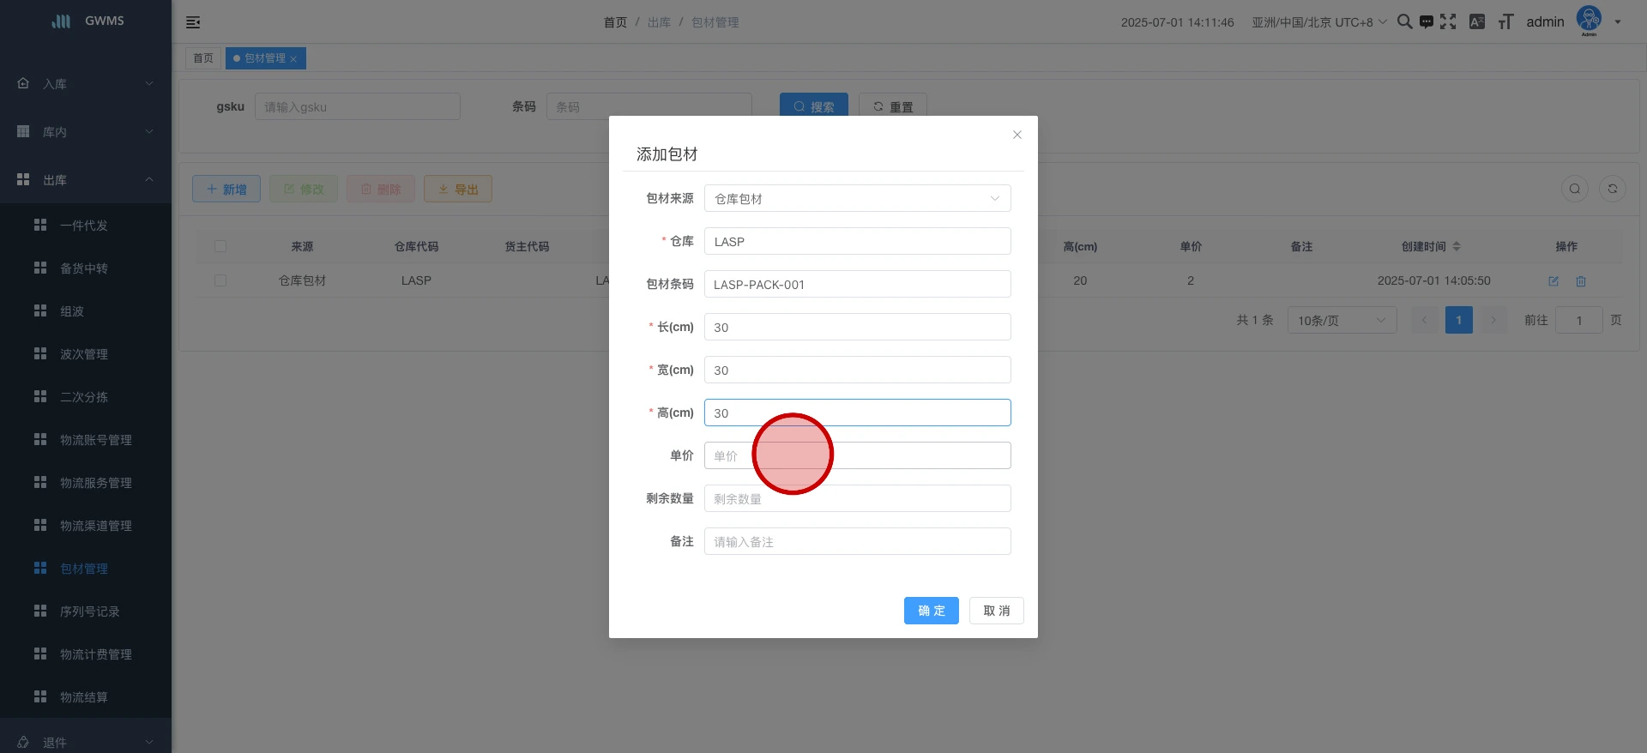This screenshot has height=753, width=1647.
Task: Click the edit icon in table row
Action: [1553, 281]
